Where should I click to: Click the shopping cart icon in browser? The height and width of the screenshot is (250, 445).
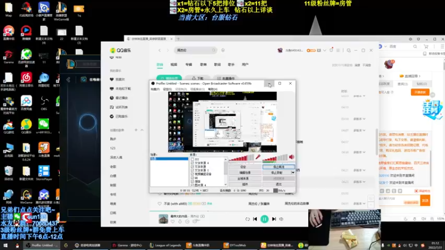426,47
